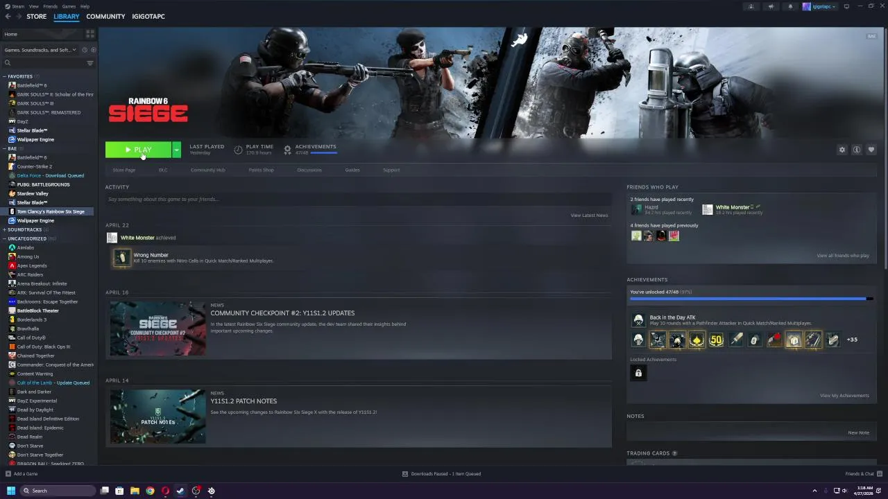Open advanced filter options icon
888x499 pixels.
coord(90,63)
